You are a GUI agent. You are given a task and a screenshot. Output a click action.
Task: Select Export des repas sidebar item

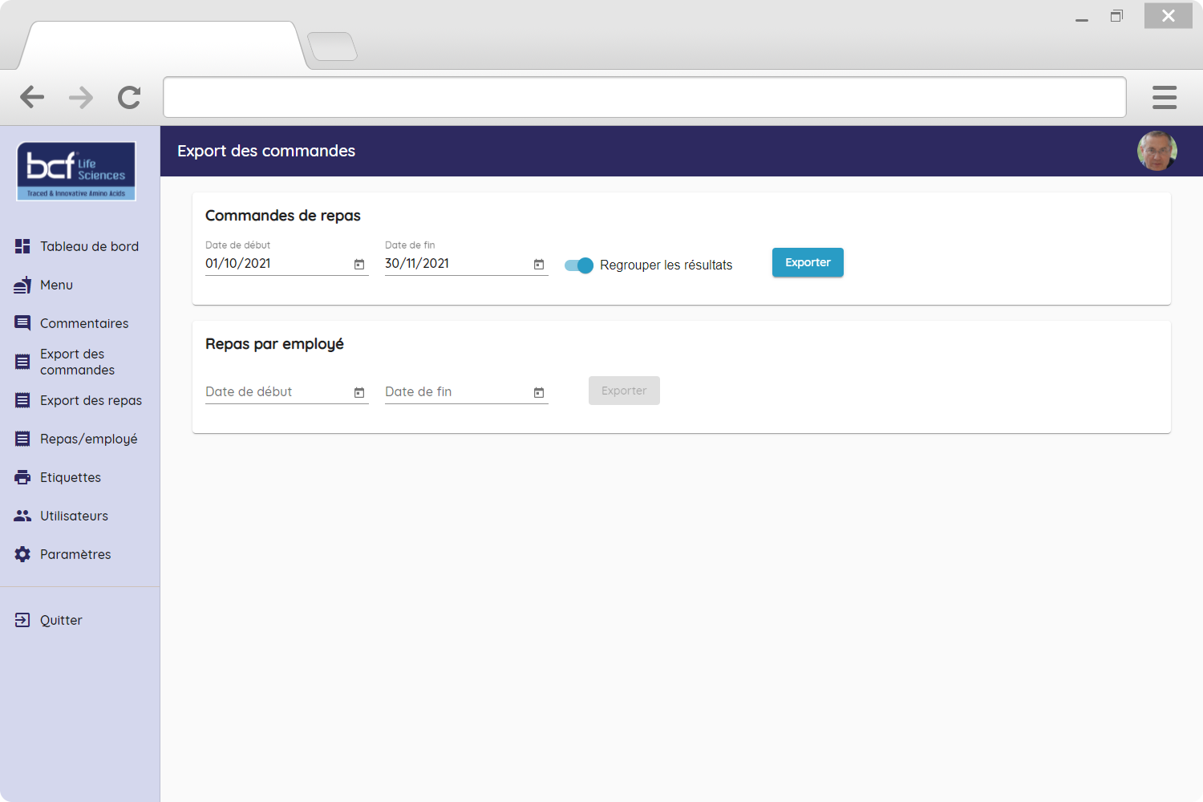pyautogui.click(x=80, y=400)
